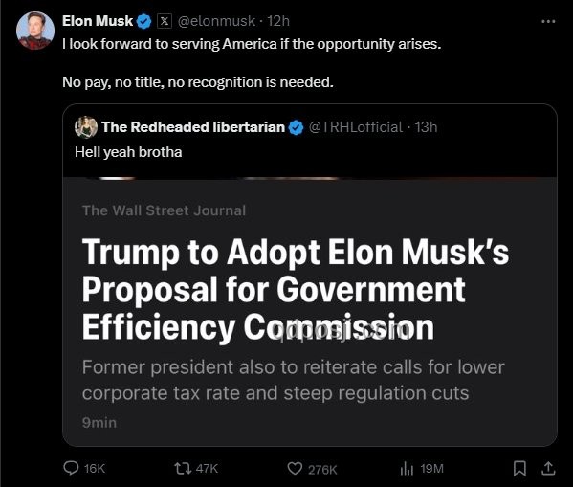Image resolution: width=573 pixels, height=487 pixels.
Task: Click the Elon Musk display name
Action: tap(98, 21)
